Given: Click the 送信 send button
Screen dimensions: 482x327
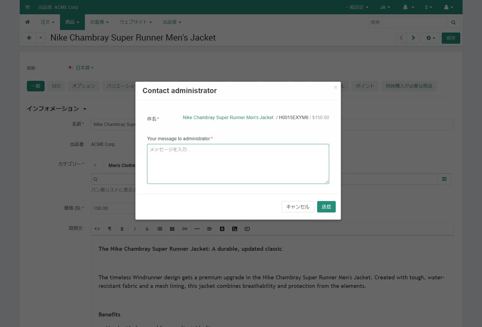Looking at the screenshot, I should tap(326, 207).
